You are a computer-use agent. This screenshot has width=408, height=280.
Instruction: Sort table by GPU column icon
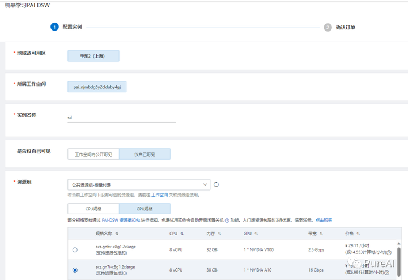(x=256, y=234)
